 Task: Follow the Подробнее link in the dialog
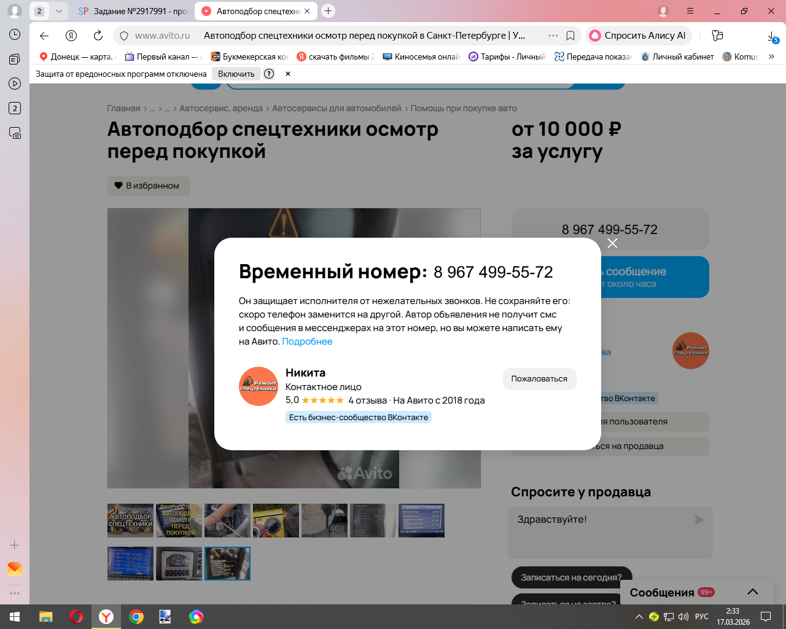point(307,342)
